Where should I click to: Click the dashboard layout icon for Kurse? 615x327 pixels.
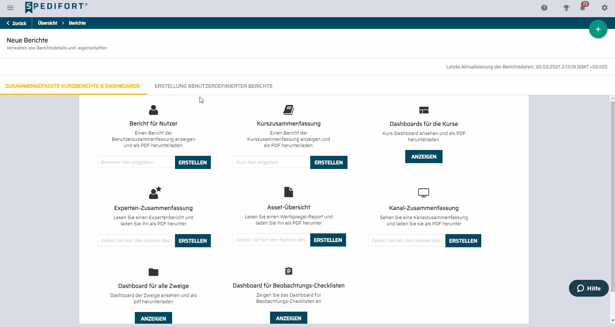pyautogui.click(x=424, y=110)
